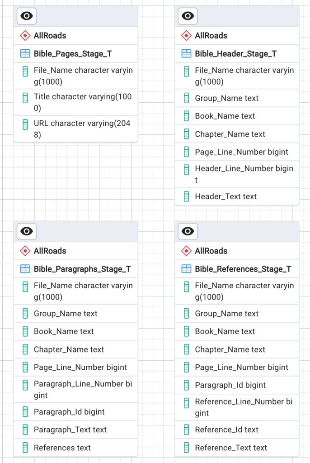Click table icon beside Bible_Pages_Stage_T
This screenshot has height=463, width=310.
[x=25, y=54]
